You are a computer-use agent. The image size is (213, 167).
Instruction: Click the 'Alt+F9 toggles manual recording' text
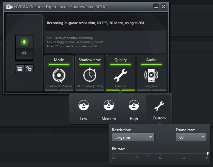click(x=75, y=42)
